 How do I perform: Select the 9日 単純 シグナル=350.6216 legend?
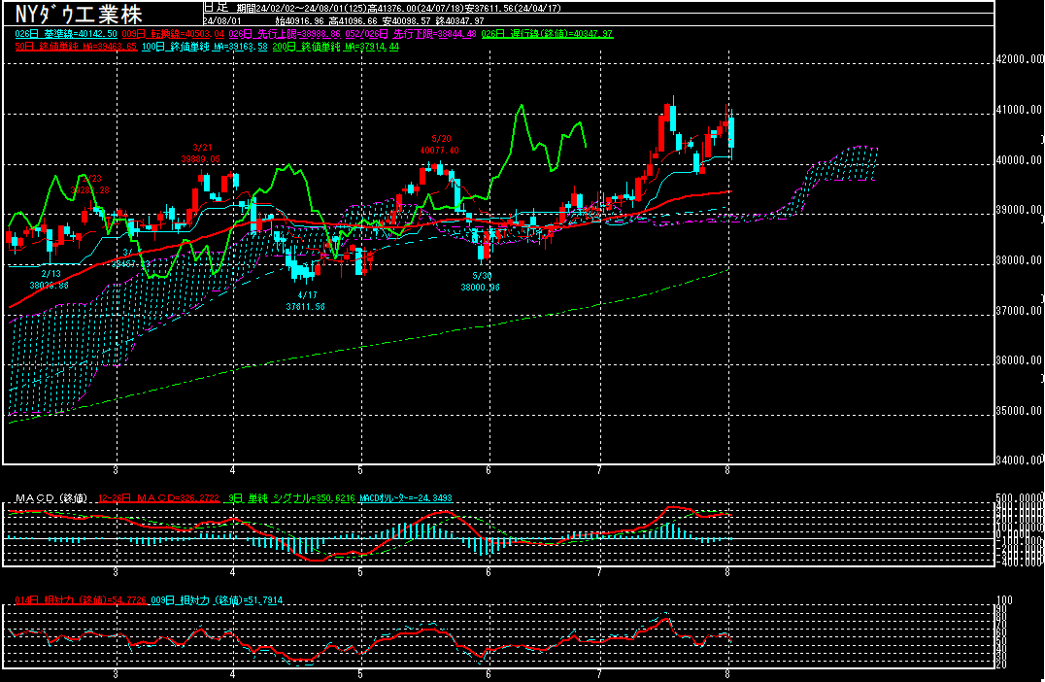[291, 498]
